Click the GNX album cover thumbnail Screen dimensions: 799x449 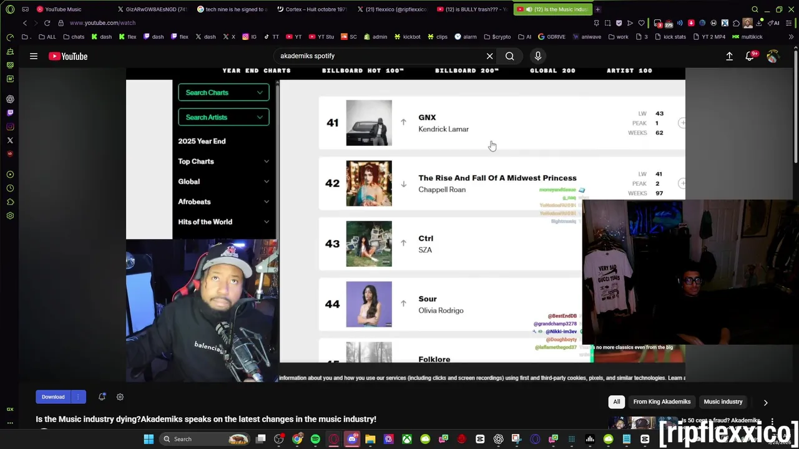[369, 123]
